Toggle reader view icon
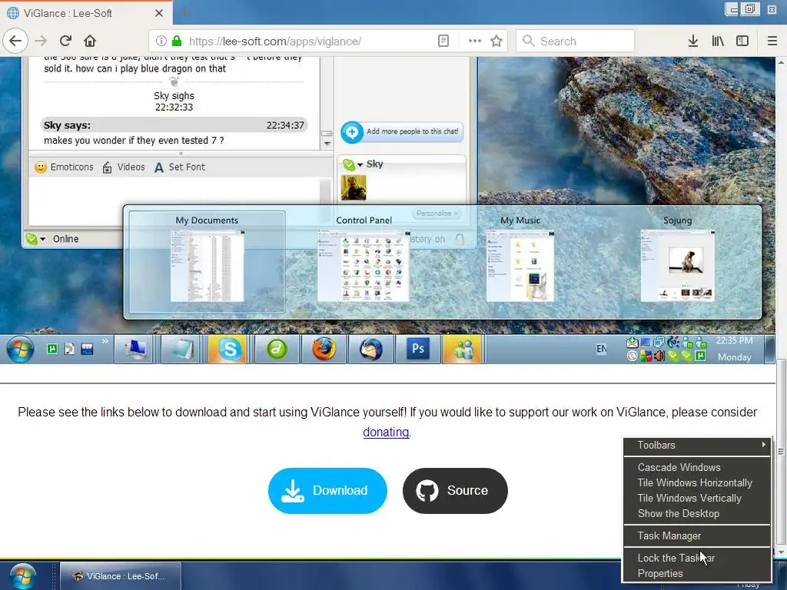Image resolution: width=787 pixels, height=590 pixels. point(443,41)
